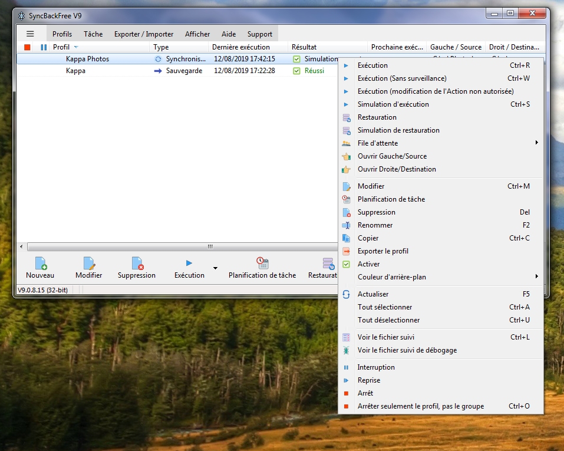Viewport: 564px width, 451px height.
Task: Open the hamburger menu icon
Action: click(x=30, y=34)
